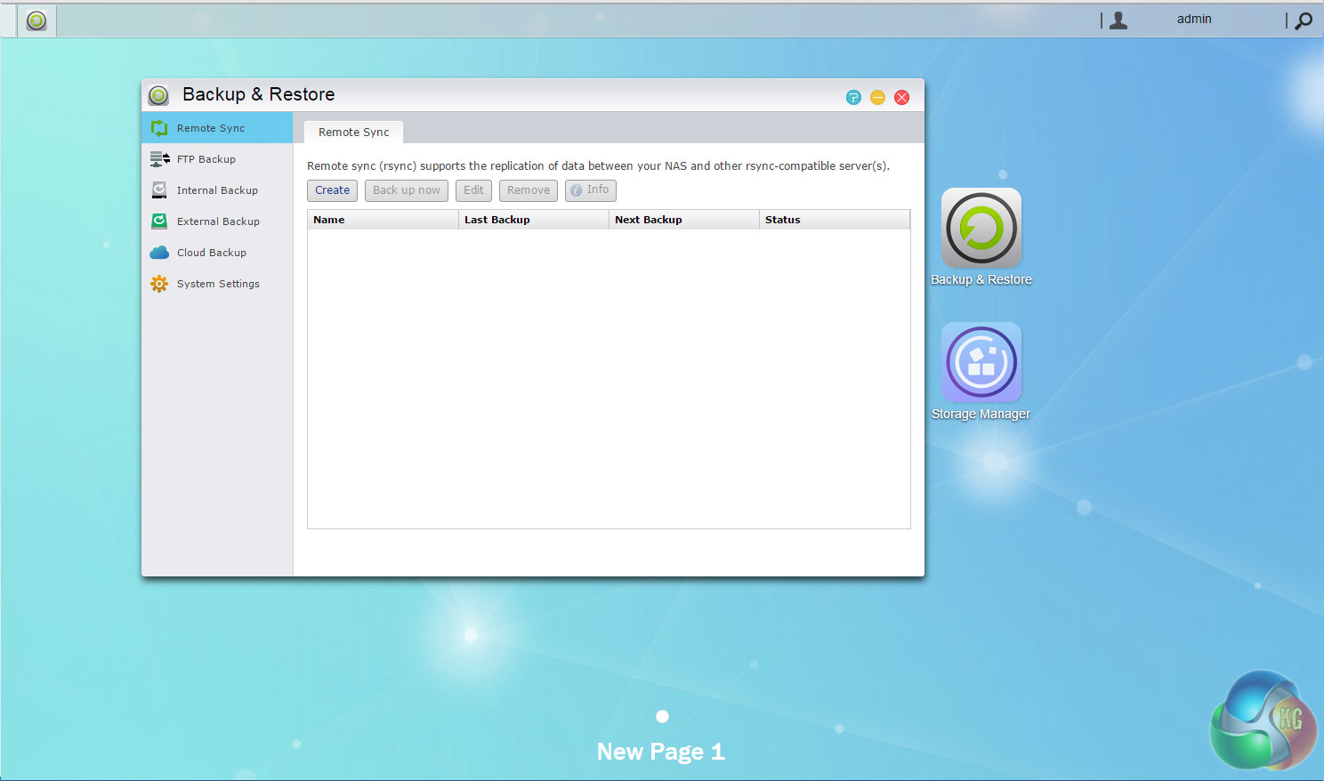The height and width of the screenshot is (781, 1324).
Task: Sort by the Name column header
Action: tap(383, 220)
